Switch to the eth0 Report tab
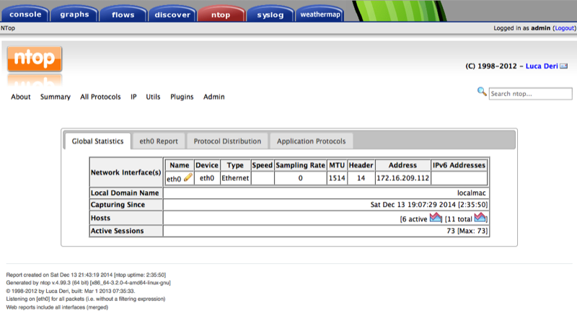This screenshot has width=577, height=313. (x=159, y=141)
